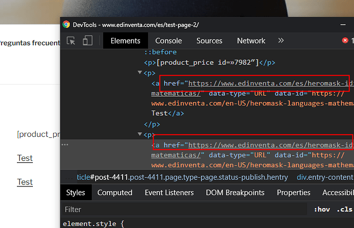Collapse the second <p> node arrow
This screenshot has height=228, width=354.
tap(140, 134)
